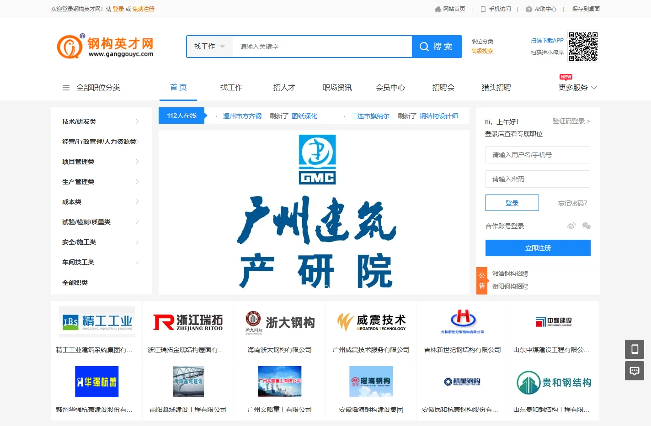The height and width of the screenshot is (426, 651).
Task: Expand 技术/研发类 category
Action: click(x=101, y=121)
